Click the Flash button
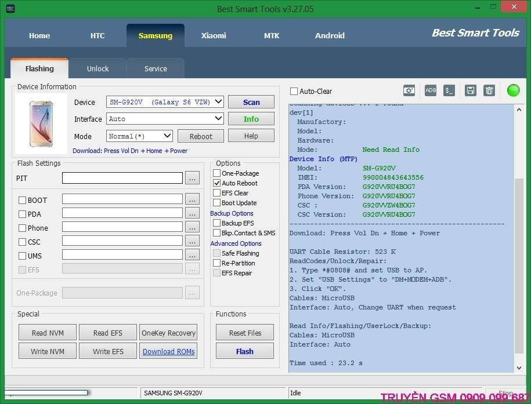The height and width of the screenshot is (404, 531). (x=245, y=351)
